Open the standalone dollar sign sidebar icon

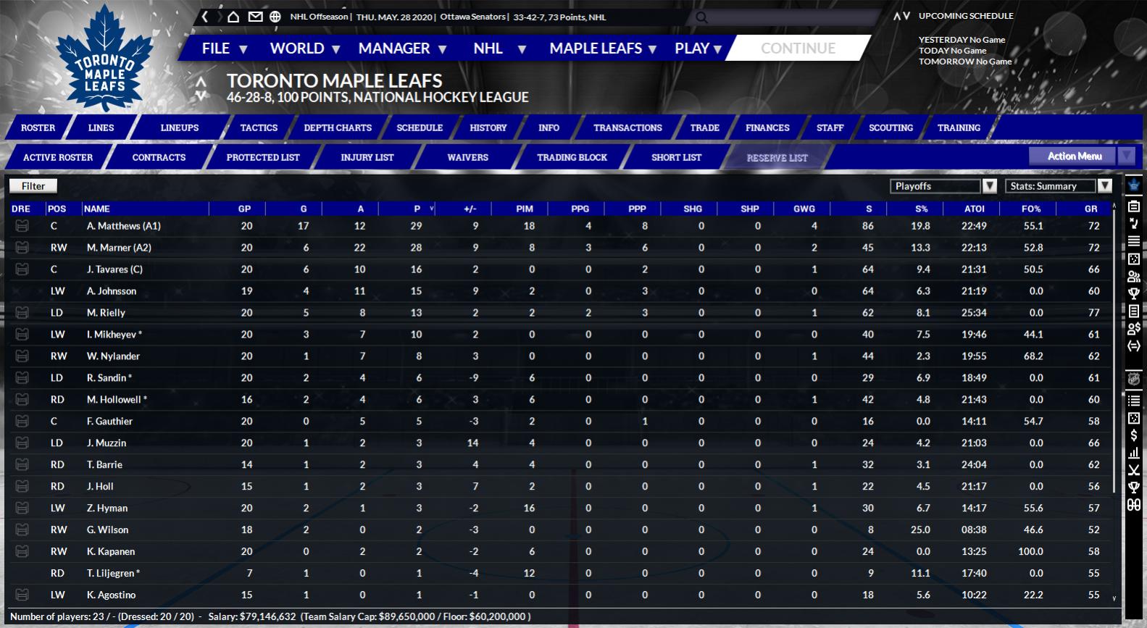[1134, 435]
